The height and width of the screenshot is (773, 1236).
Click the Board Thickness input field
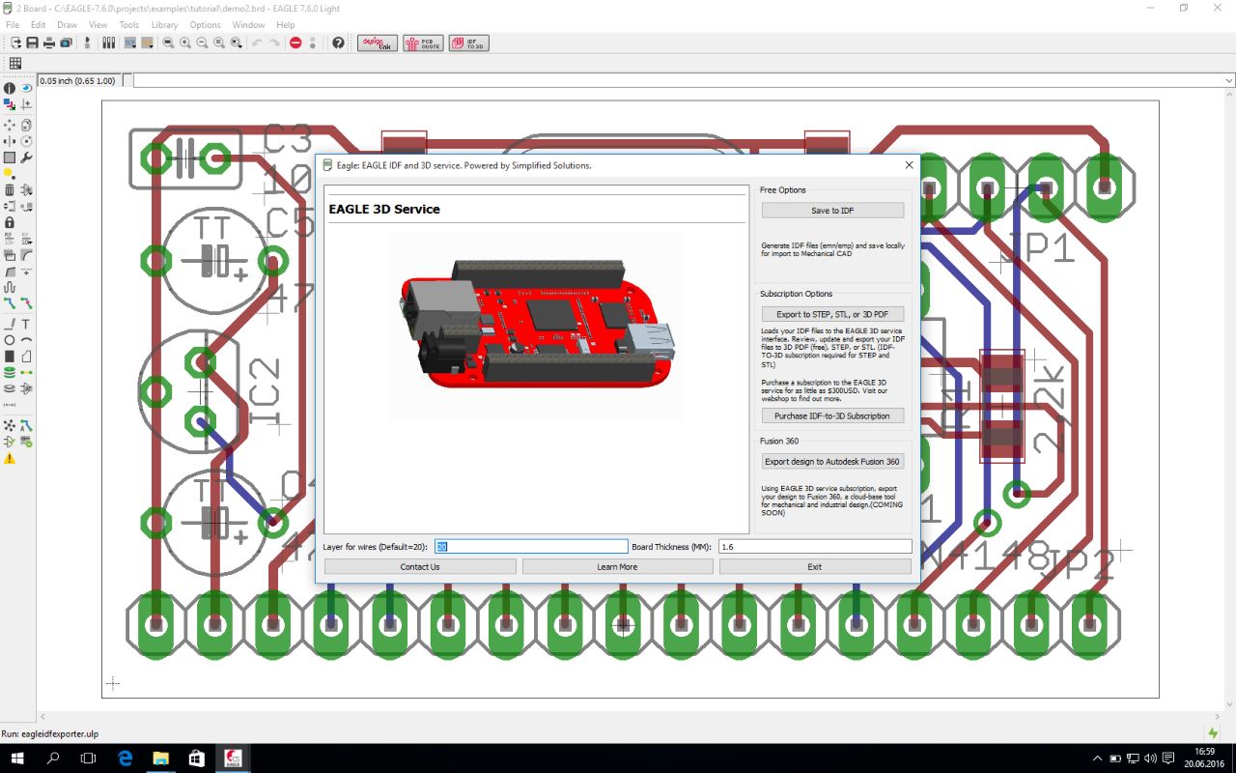point(815,547)
